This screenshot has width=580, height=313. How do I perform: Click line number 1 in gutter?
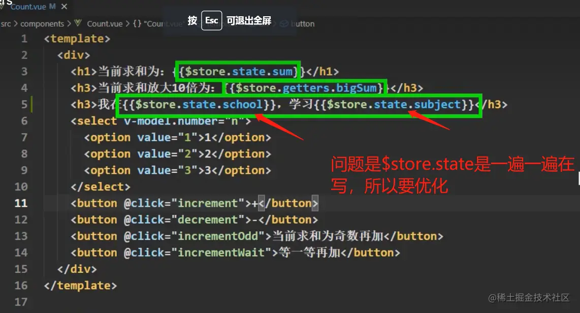tap(24, 39)
